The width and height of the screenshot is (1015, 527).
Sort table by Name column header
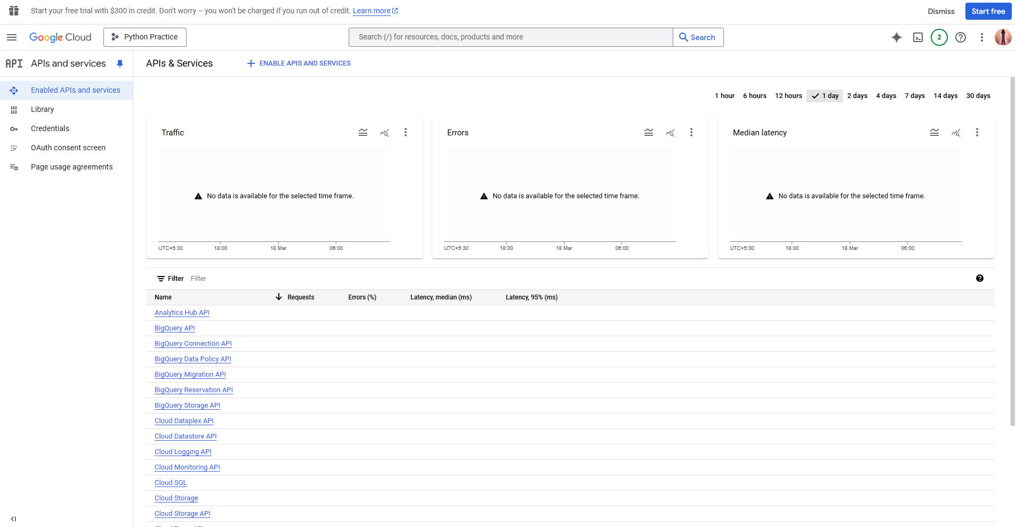[163, 297]
